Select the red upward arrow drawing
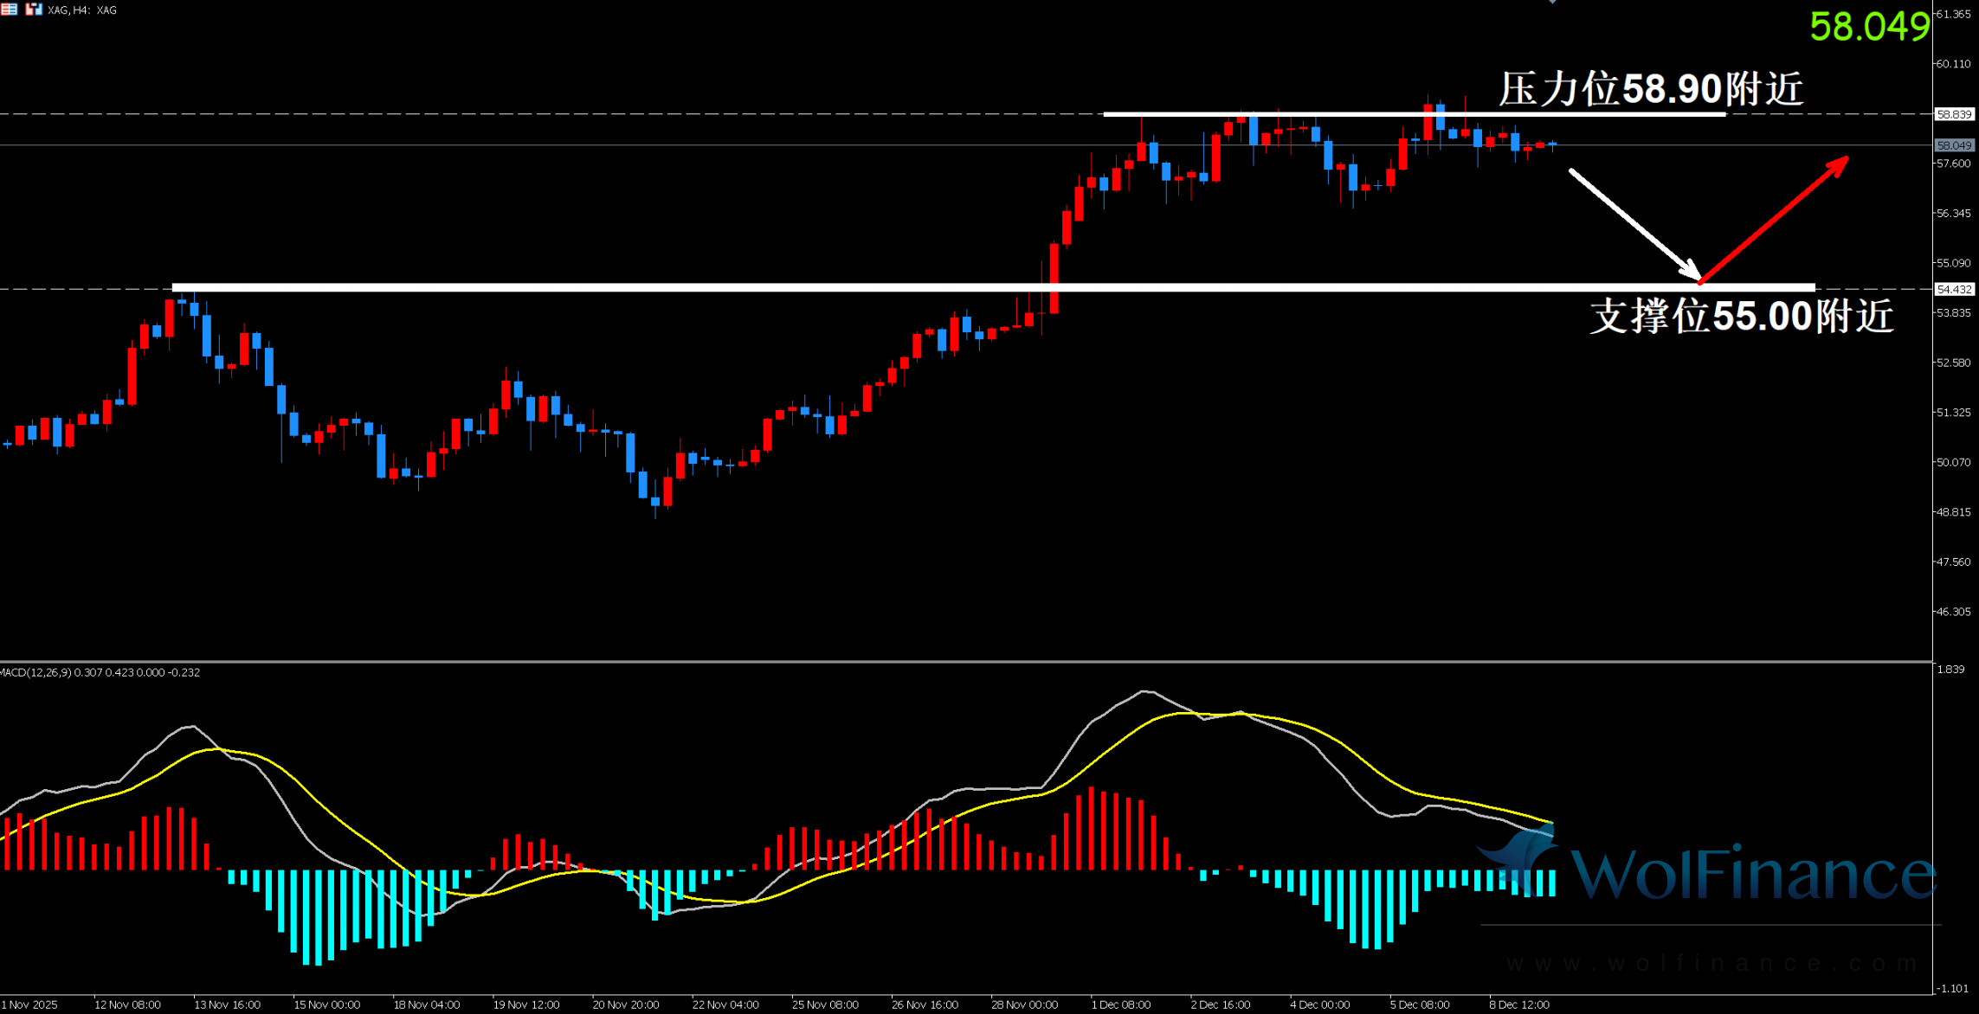Image resolution: width=1979 pixels, height=1014 pixels. (x=1774, y=220)
